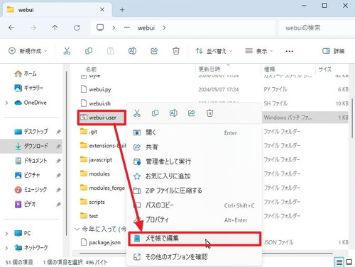
Task: Choose パスのコピー from the context menu
Action: pos(194,205)
